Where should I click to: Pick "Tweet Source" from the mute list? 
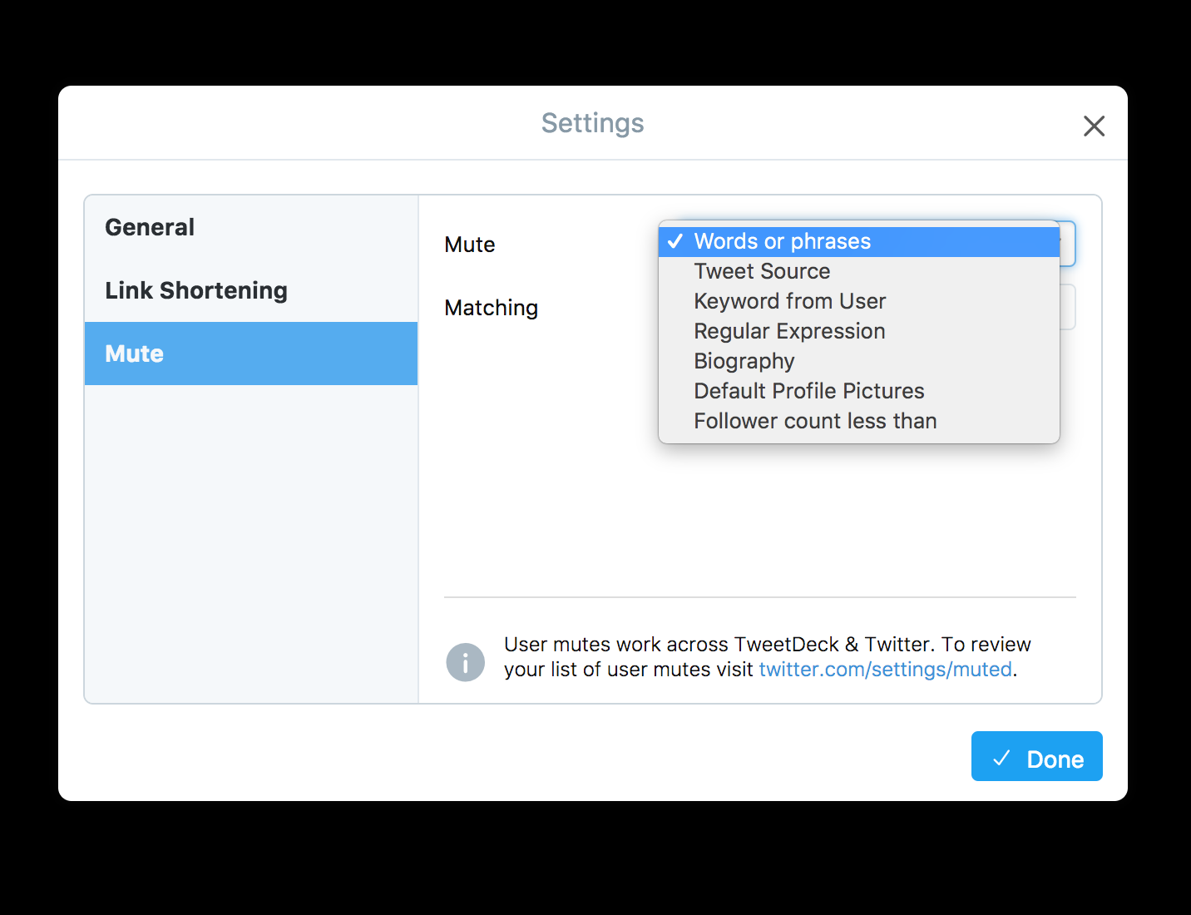[762, 271]
